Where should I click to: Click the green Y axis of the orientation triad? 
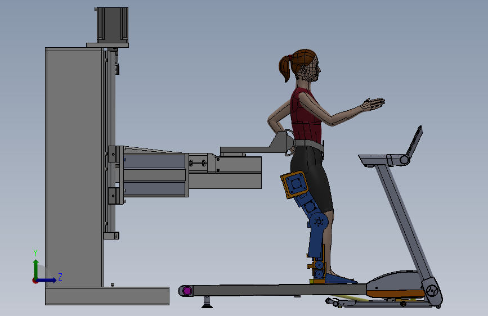pyautogui.click(x=36, y=269)
